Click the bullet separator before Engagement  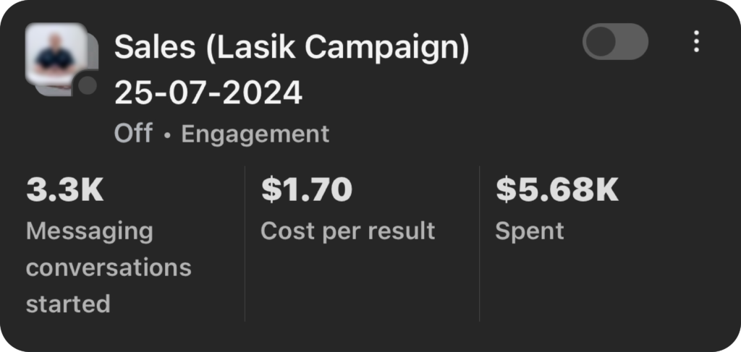(167, 135)
